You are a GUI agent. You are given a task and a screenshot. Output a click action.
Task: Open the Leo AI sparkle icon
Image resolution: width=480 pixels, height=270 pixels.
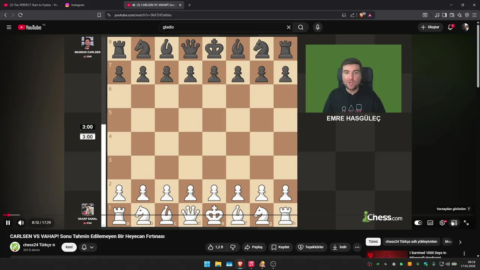(459, 15)
